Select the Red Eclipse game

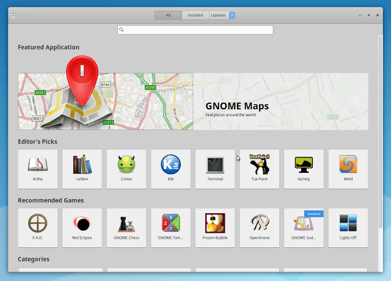click(x=82, y=227)
